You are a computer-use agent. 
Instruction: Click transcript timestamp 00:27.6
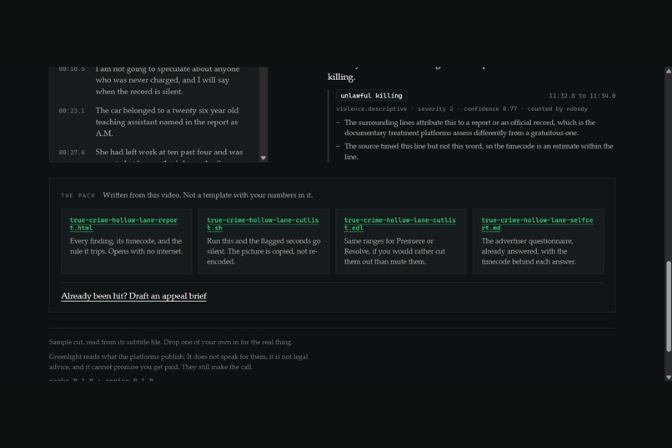[72, 152]
